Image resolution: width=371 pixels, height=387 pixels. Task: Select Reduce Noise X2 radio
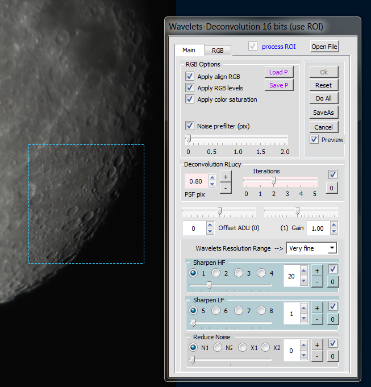coord(265,347)
